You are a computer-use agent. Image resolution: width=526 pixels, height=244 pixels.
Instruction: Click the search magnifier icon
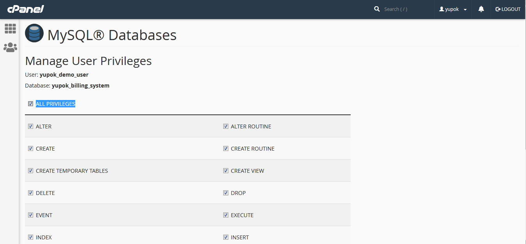[x=377, y=9]
